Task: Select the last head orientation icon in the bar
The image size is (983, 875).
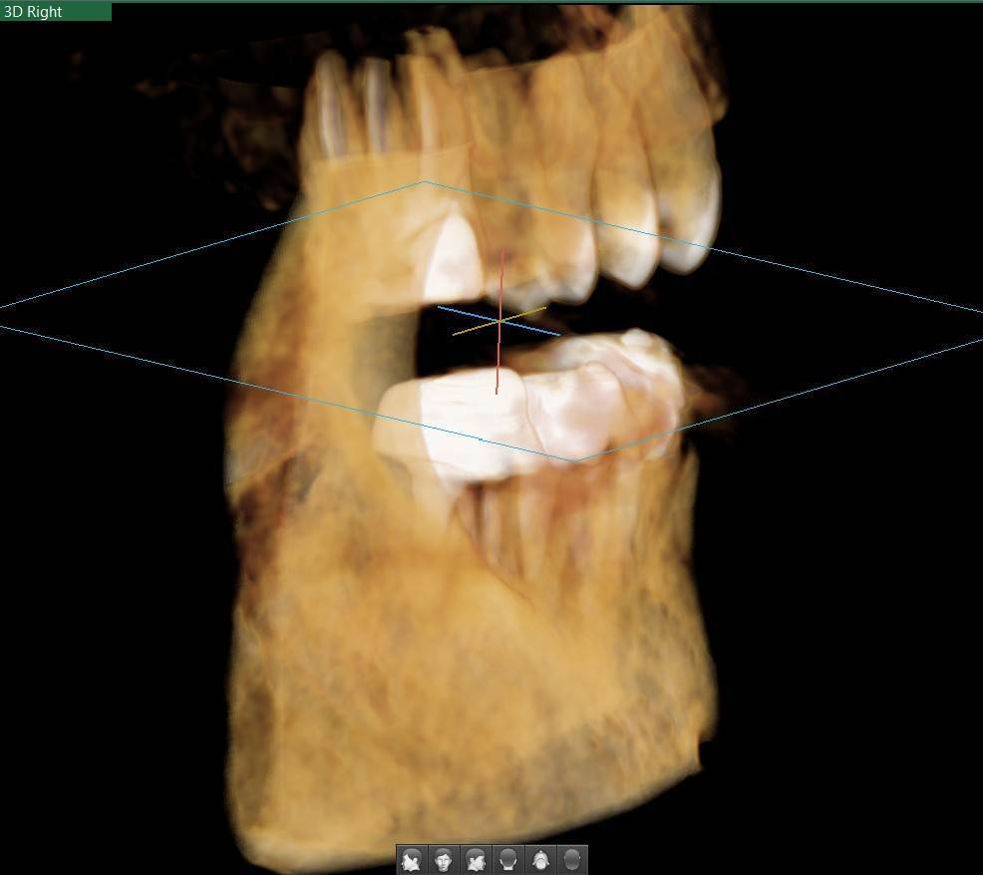Action: tap(572, 859)
